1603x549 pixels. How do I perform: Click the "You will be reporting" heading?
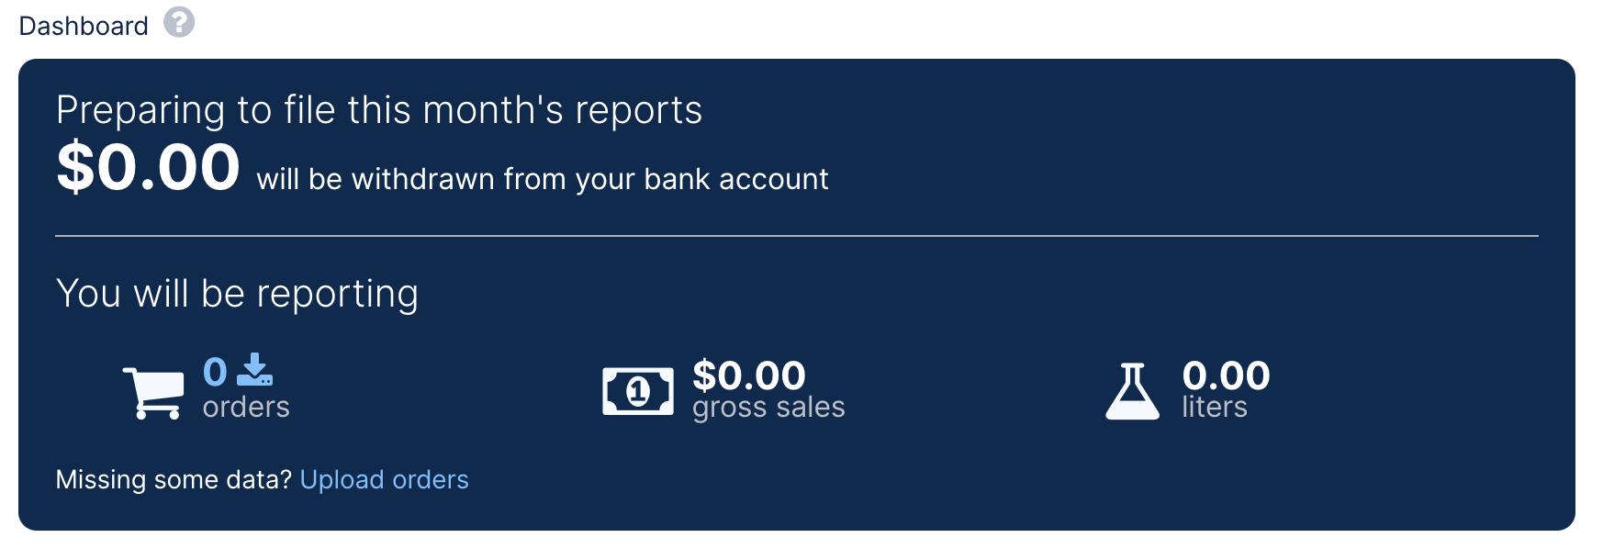point(237,294)
